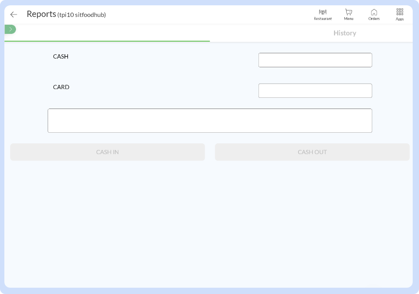Switch to the History tab
419x294 pixels.
click(x=345, y=33)
